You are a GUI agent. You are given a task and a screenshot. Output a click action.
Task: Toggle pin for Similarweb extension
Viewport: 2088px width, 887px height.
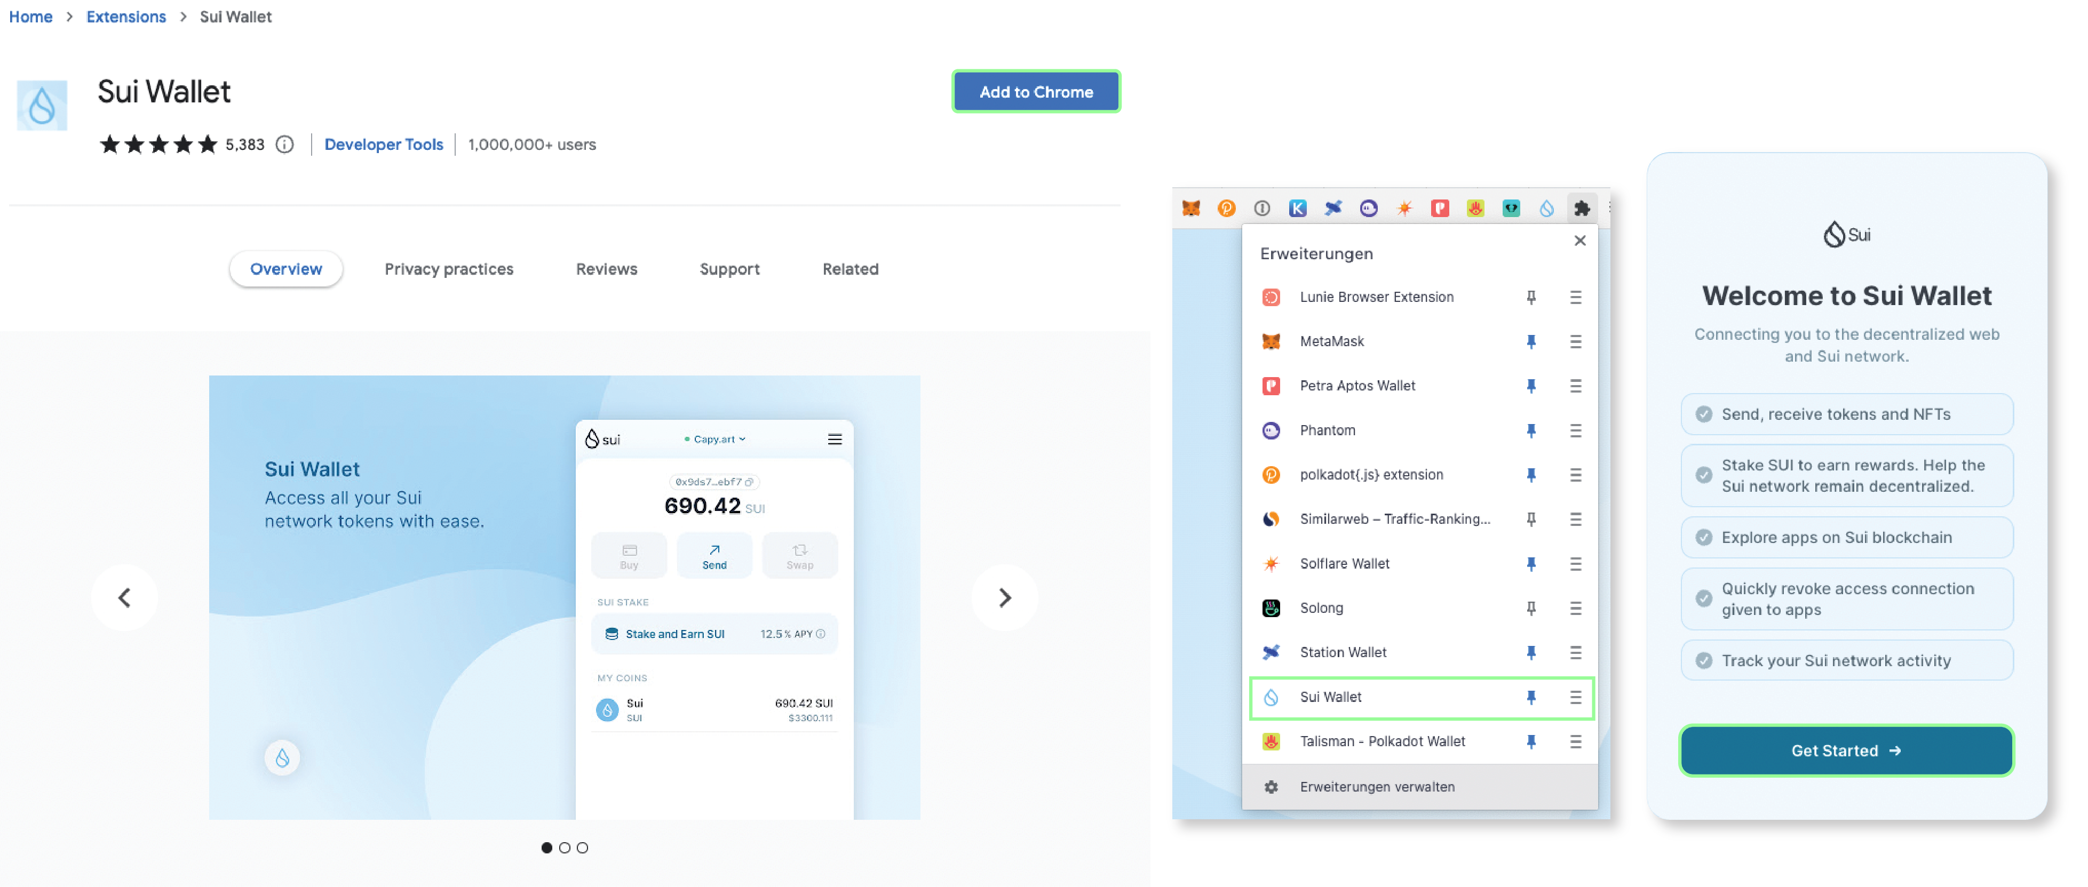[1531, 520]
